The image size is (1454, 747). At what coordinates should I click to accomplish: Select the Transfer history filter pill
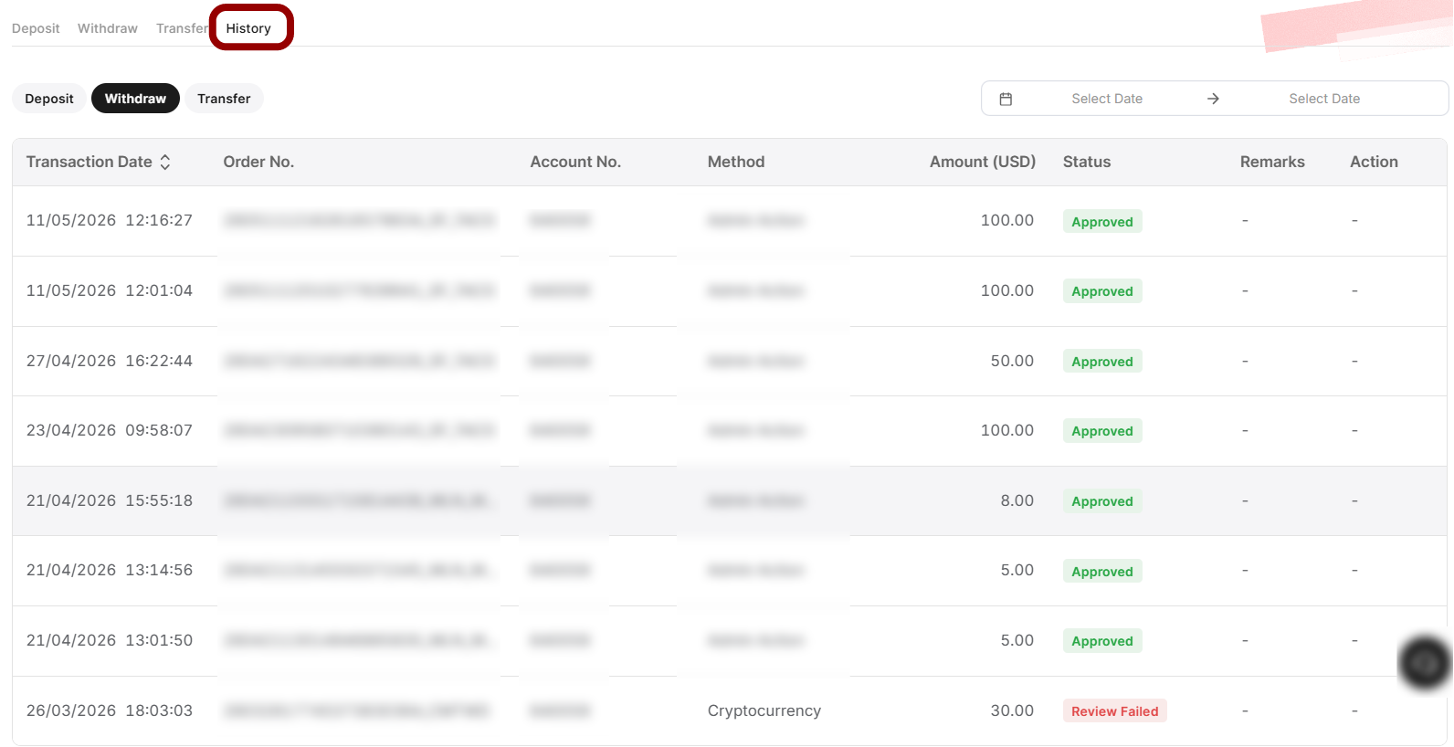[x=224, y=99]
